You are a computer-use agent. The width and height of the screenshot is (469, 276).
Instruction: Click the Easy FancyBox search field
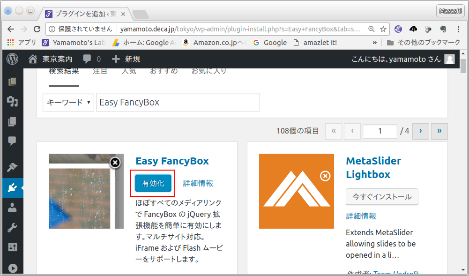tap(178, 102)
